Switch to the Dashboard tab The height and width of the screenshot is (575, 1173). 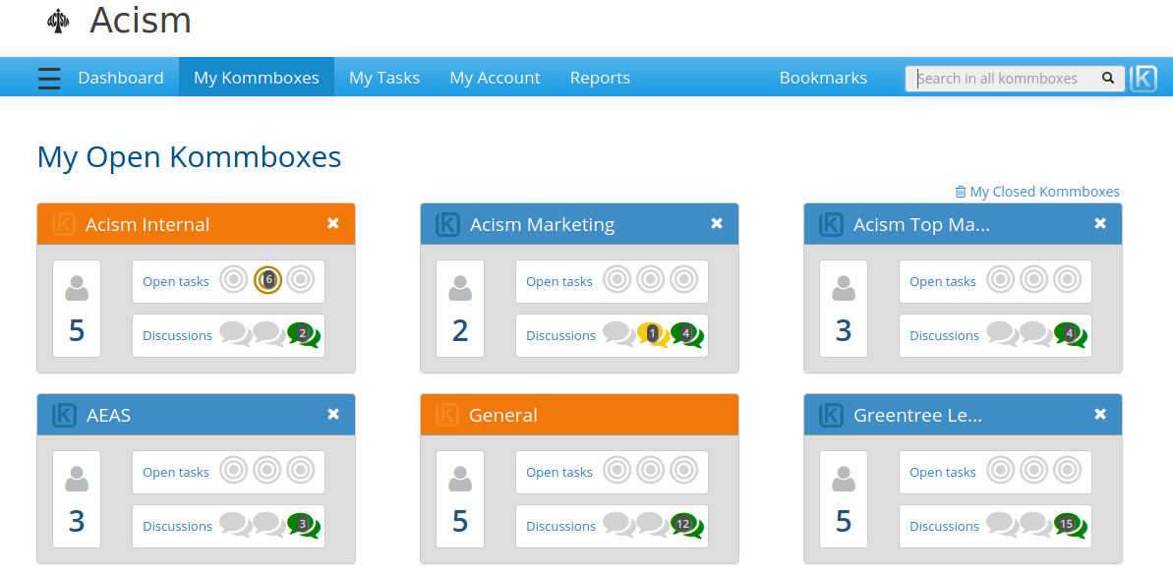[121, 78]
